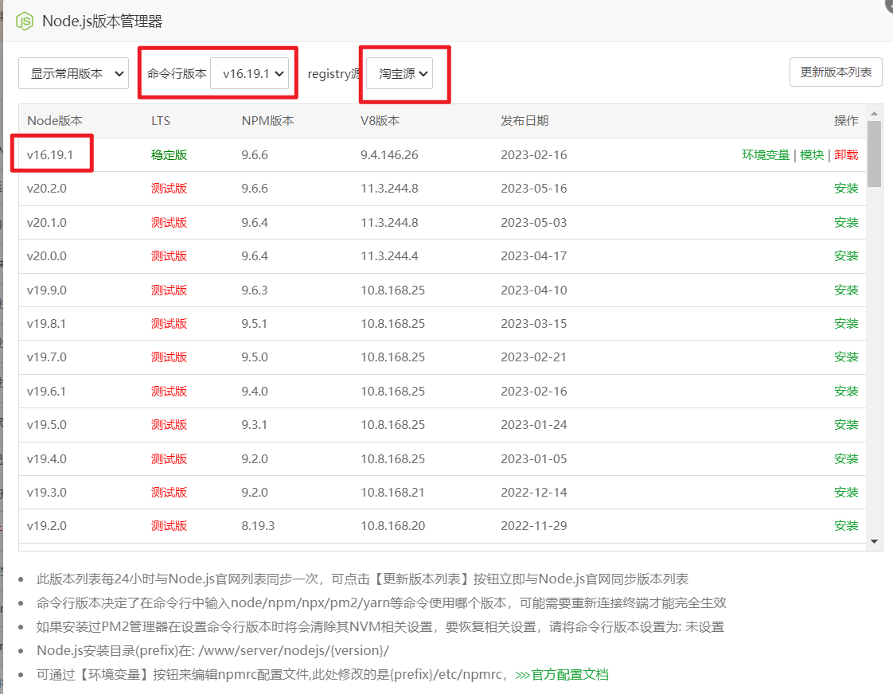Install Node version v19.9.0
Viewport: 893px width, 694px height.
click(846, 290)
